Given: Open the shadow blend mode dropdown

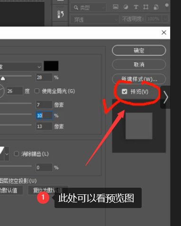Looking at the screenshot, I should pyautogui.click(x=21, y=67).
